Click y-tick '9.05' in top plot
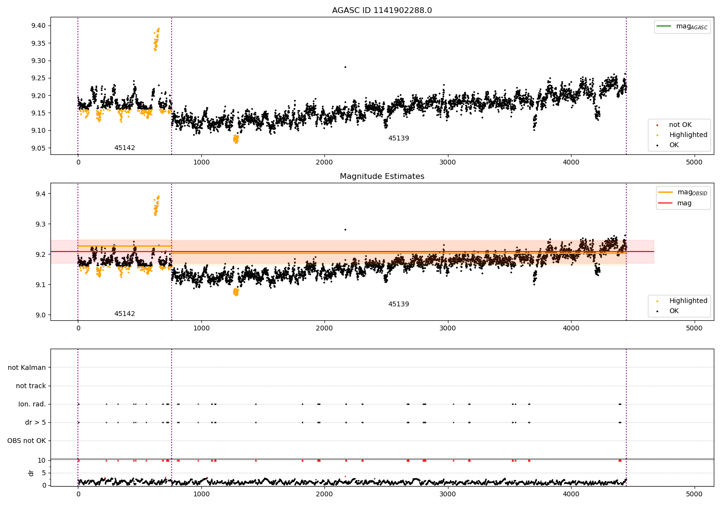This screenshot has width=721, height=505. [38, 148]
